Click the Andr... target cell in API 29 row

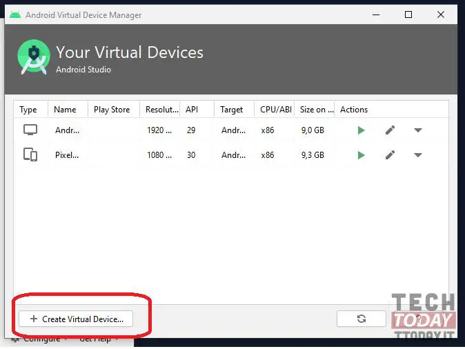[233, 130]
